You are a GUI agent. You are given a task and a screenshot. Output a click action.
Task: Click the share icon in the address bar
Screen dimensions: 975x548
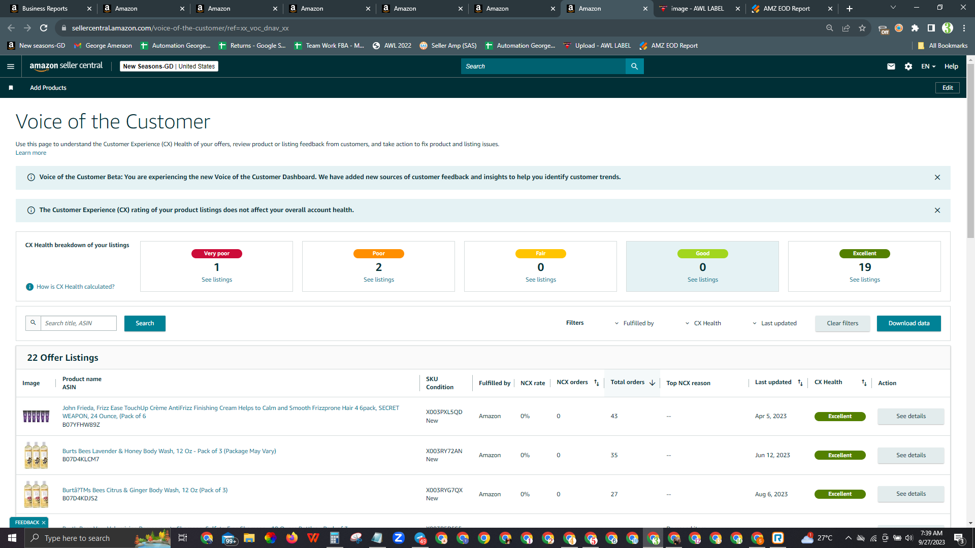pos(846,28)
